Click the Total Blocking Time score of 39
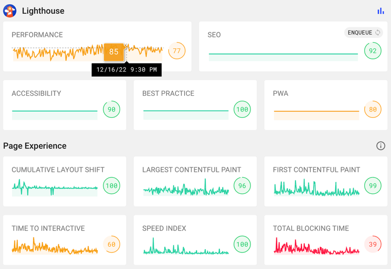This screenshot has width=391, height=269. coord(372,244)
